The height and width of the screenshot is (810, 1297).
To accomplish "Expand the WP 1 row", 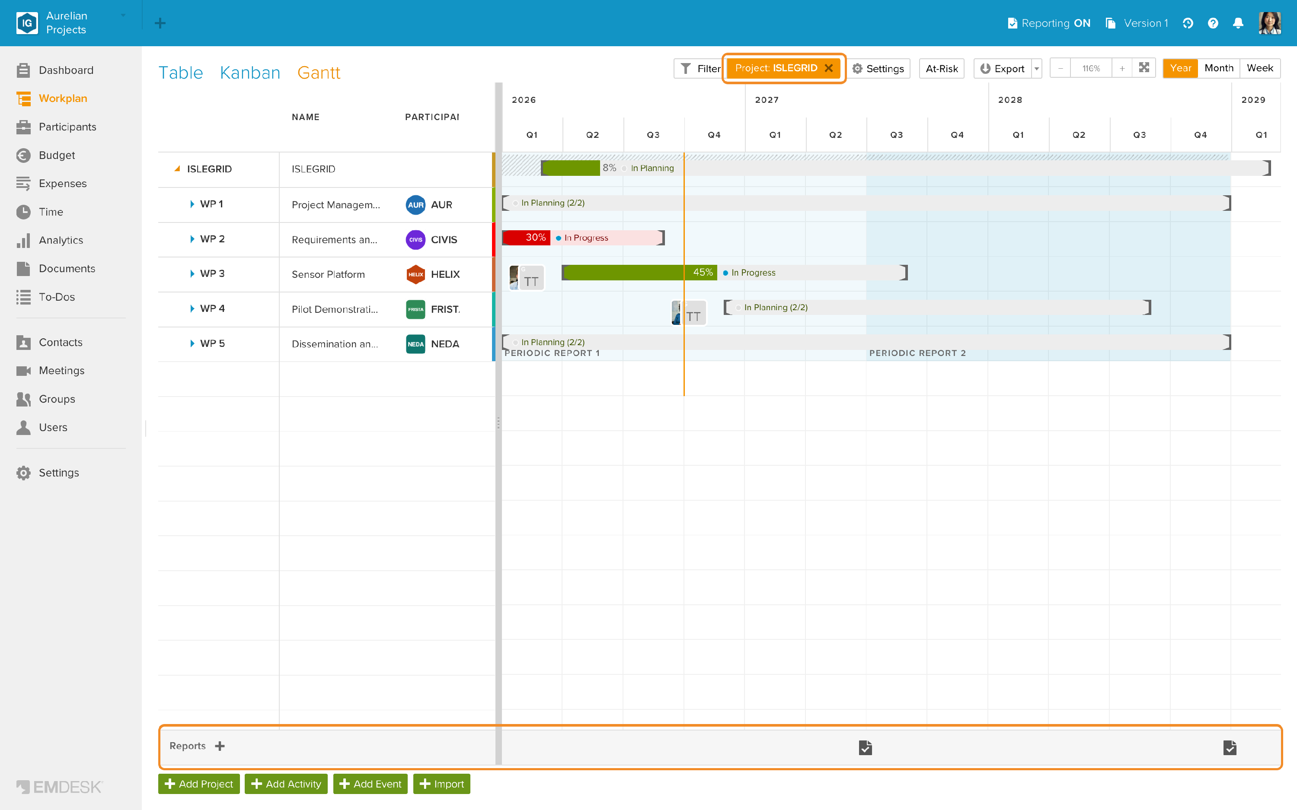I will [x=192, y=204].
